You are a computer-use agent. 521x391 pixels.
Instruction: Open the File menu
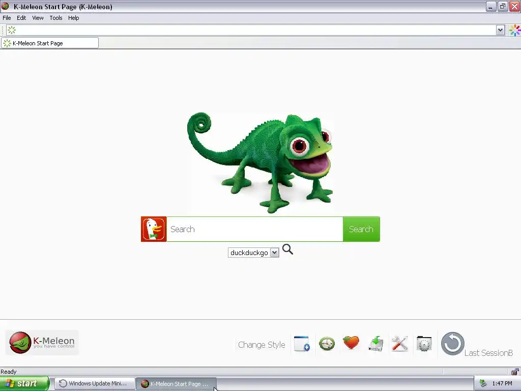[x=7, y=18]
